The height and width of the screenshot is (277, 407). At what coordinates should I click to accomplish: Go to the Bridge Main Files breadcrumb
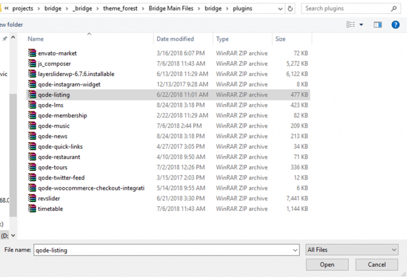pyautogui.click(x=171, y=9)
